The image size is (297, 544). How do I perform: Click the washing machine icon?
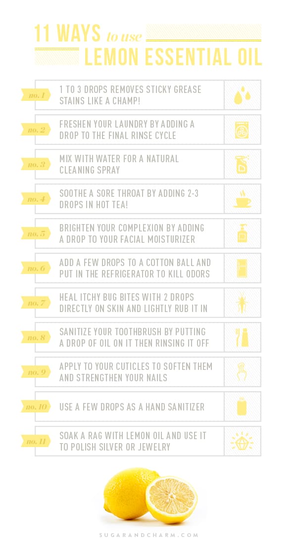click(242, 130)
